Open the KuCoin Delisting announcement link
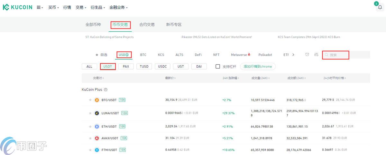Image resolution: width=386 pixels, height=155 pixels. 110,37
